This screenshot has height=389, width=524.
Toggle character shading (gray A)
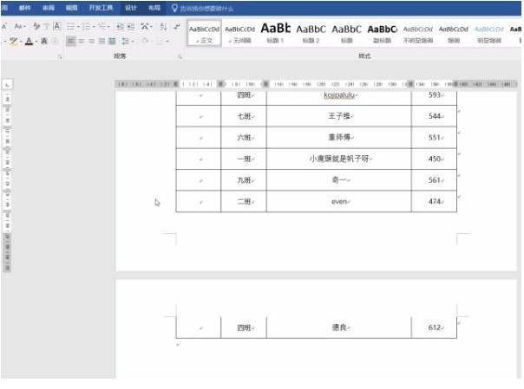[43, 42]
